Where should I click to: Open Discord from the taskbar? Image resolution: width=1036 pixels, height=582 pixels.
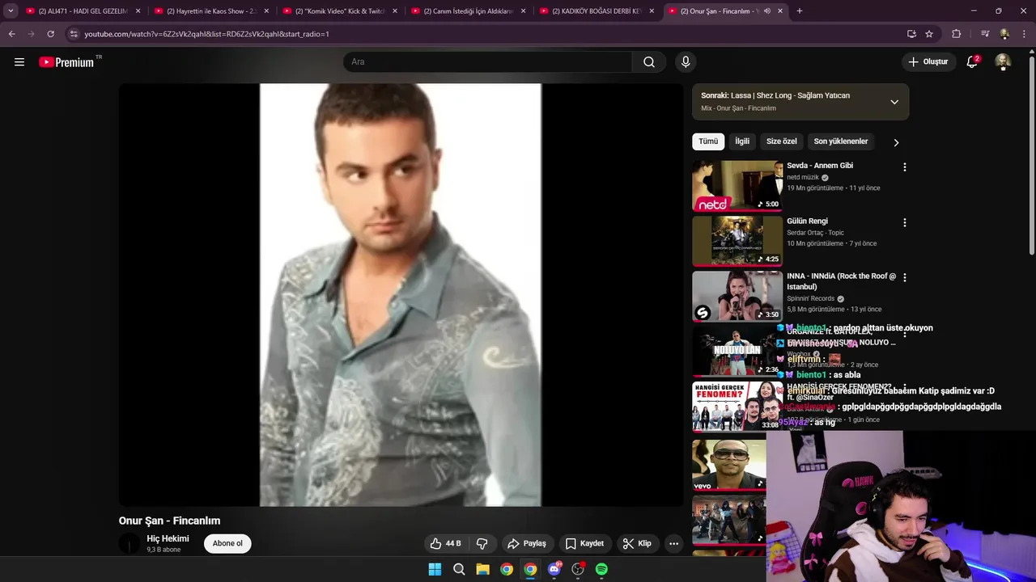point(554,569)
